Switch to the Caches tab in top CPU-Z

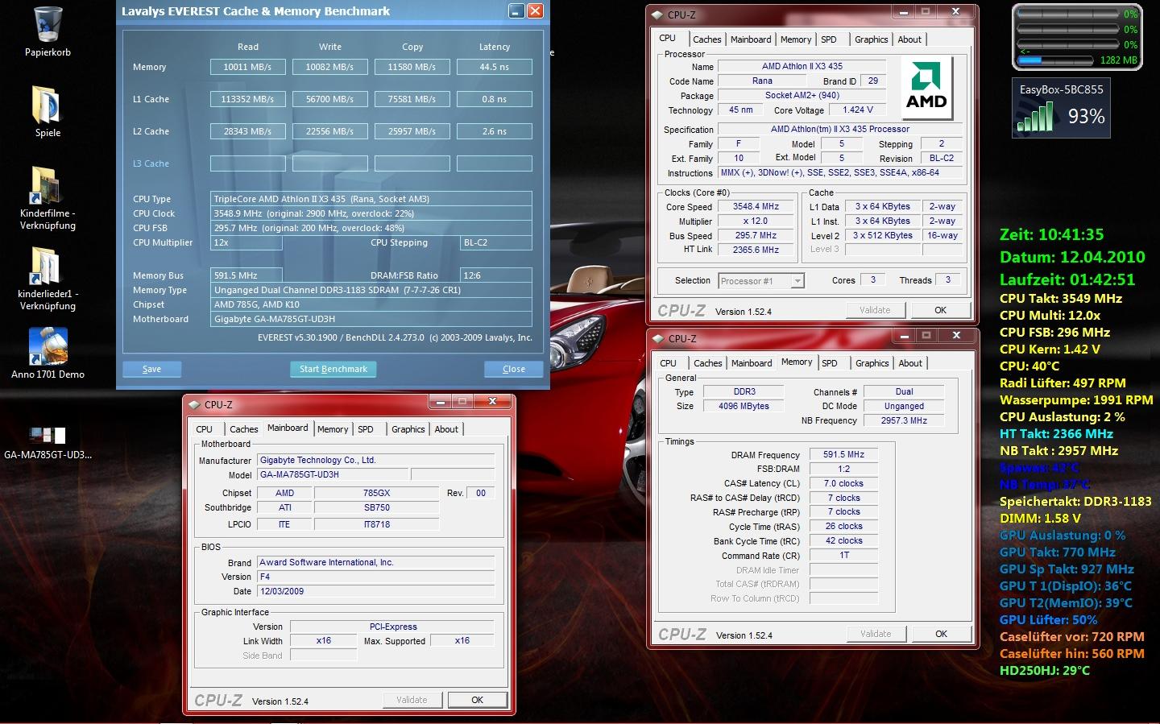(x=706, y=39)
